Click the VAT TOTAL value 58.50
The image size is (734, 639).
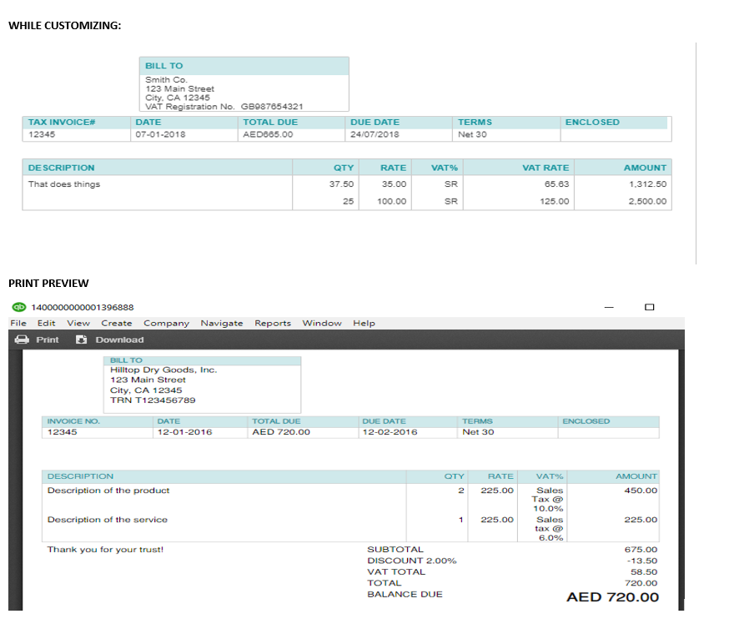644,572
